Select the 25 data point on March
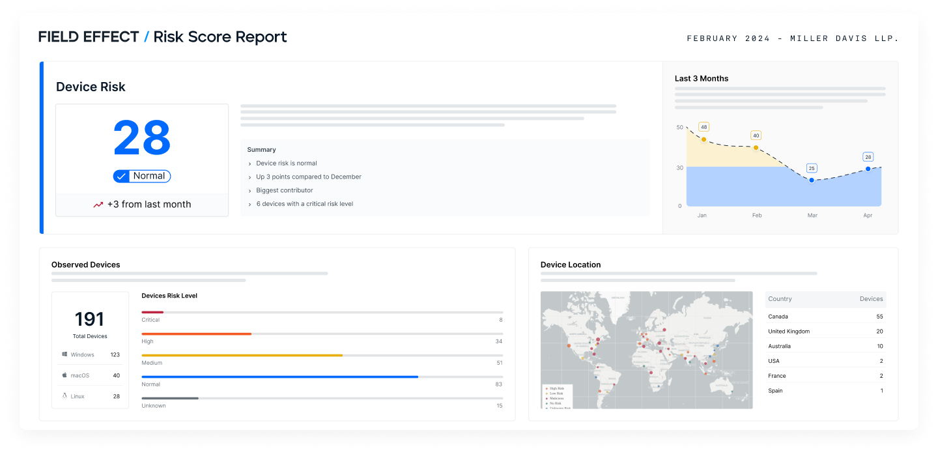938x456 pixels. click(x=812, y=180)
